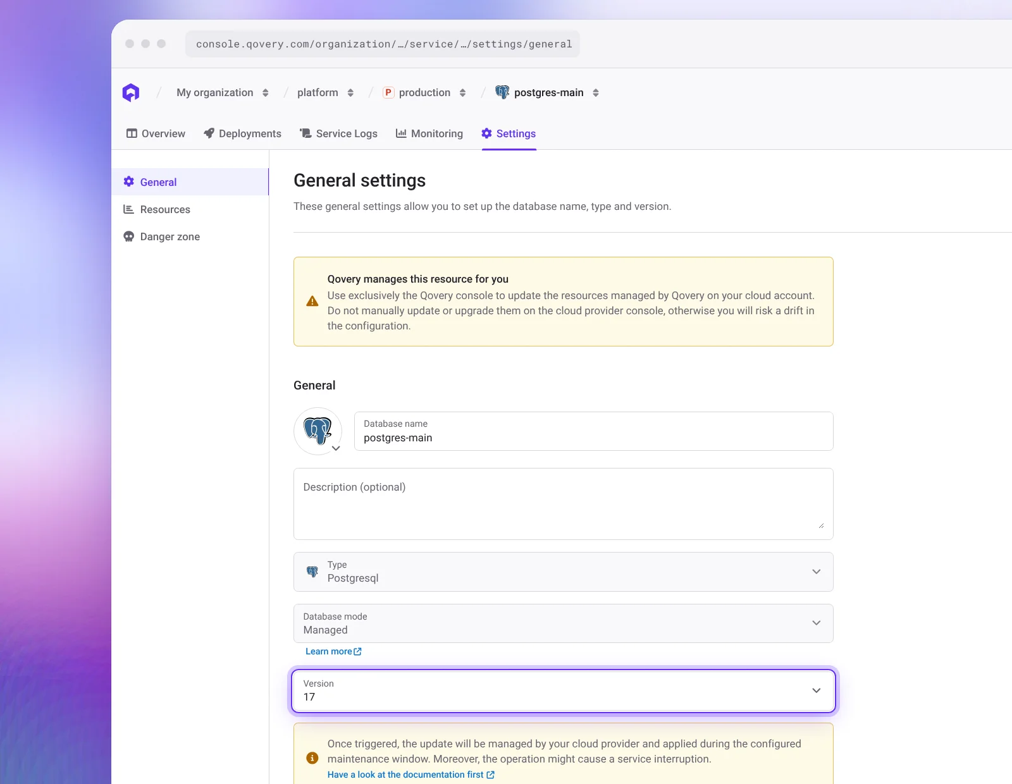Click postgres-main breadcrumb text
The image size is (1012, 784).
(x=549, y=92)
